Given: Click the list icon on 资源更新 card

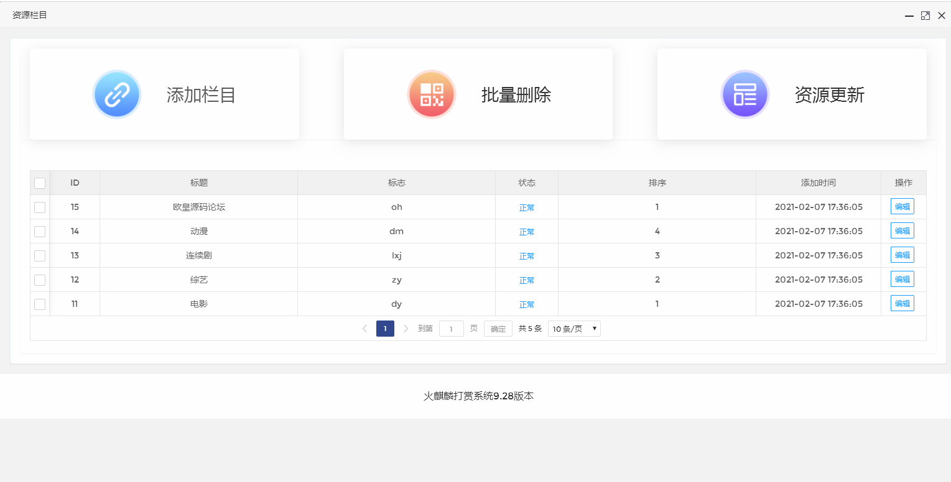Looking at the screenshot, I should (x=745, y=94).
